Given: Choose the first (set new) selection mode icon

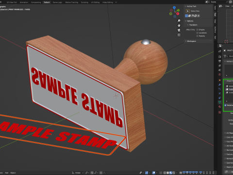Looking at the screenshot, I should coord(186,16).
